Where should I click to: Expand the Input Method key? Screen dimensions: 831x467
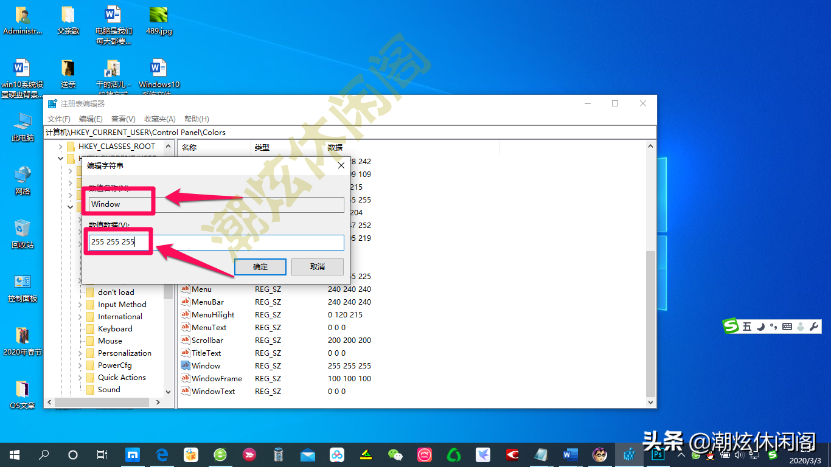[x=80, y=305]
